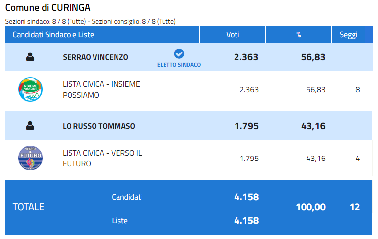This screenshot has width=378, height=239.
Task: Click the TOTALE row label
Action: click(x=28, y=207)
